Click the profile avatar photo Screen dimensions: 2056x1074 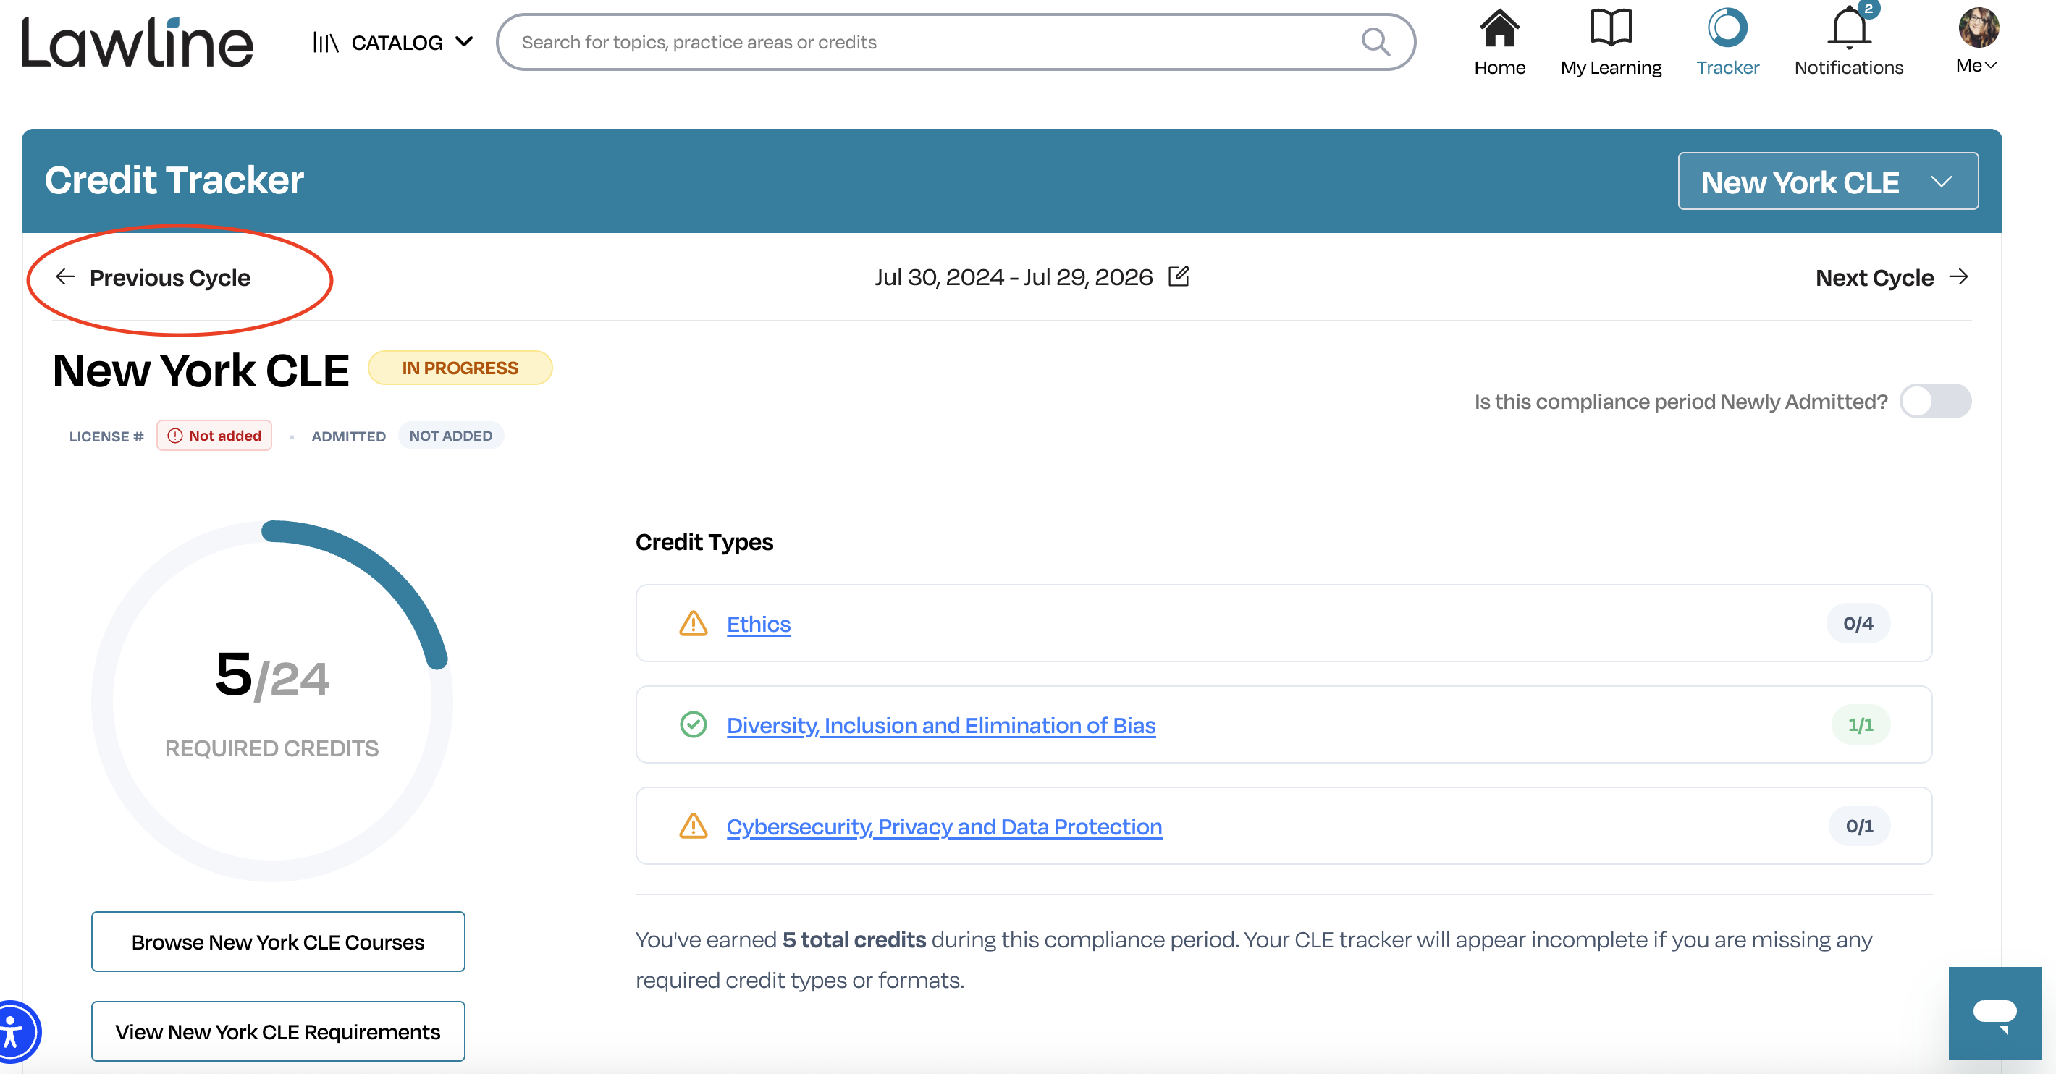coord(1979,28)
